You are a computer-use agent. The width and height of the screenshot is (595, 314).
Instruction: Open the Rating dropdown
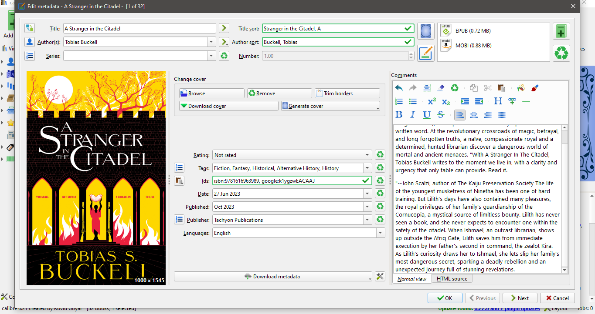click(x=368, y=155)
